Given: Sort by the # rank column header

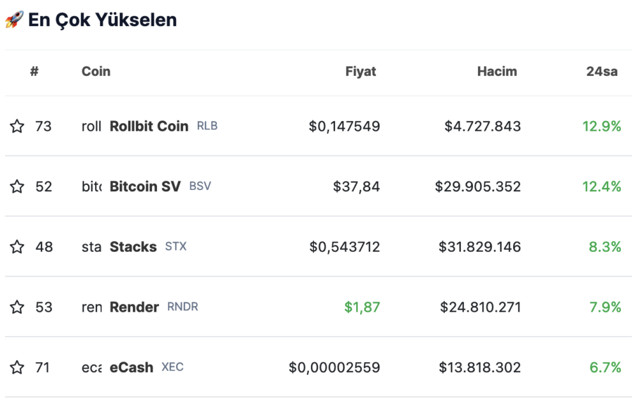Looking at the screenshot, I should pos(34,71).
